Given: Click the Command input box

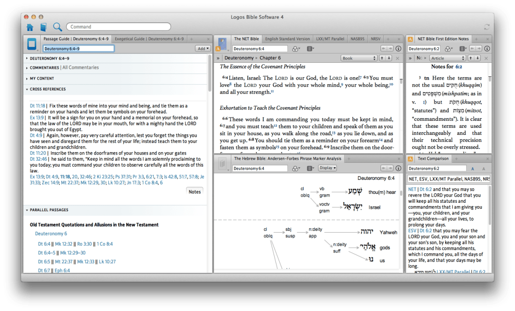Looking at the screenshot, I should (x=118, y=27).
